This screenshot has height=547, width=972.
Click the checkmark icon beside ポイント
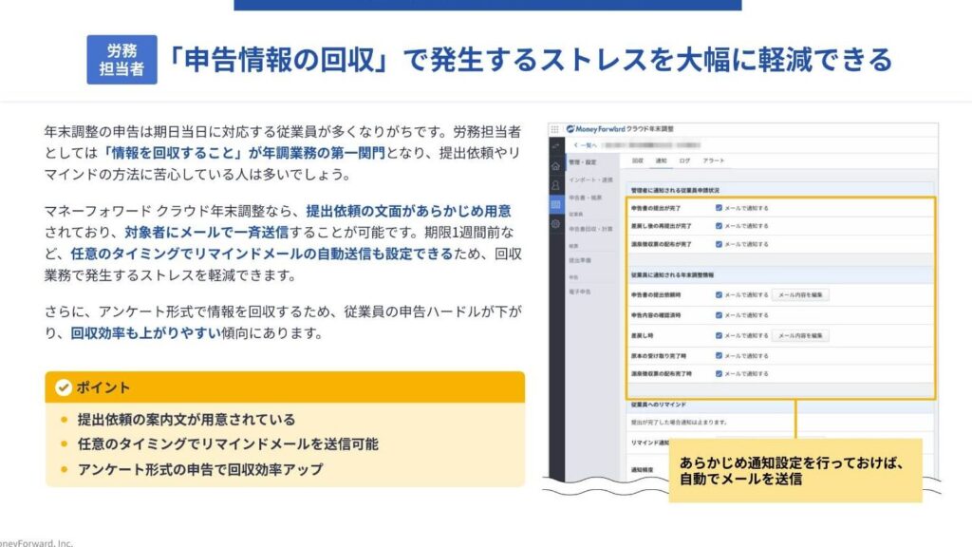pyautogui.click(x=64, y=387)
